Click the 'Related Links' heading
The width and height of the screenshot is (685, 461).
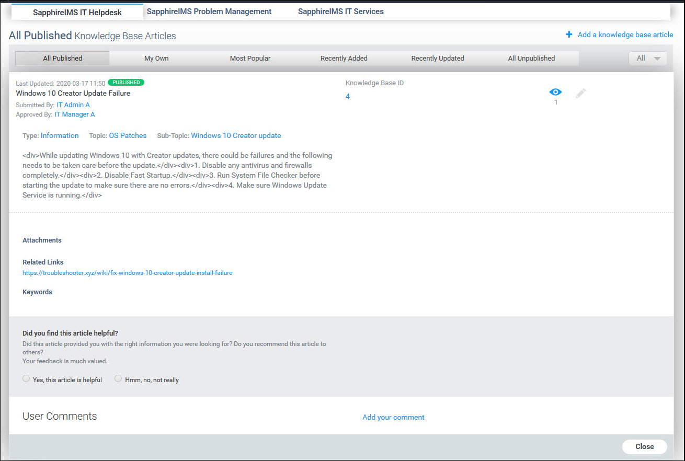[43, 262]
